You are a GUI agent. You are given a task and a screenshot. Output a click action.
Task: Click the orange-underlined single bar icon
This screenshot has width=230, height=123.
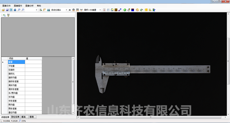(74, 10)
